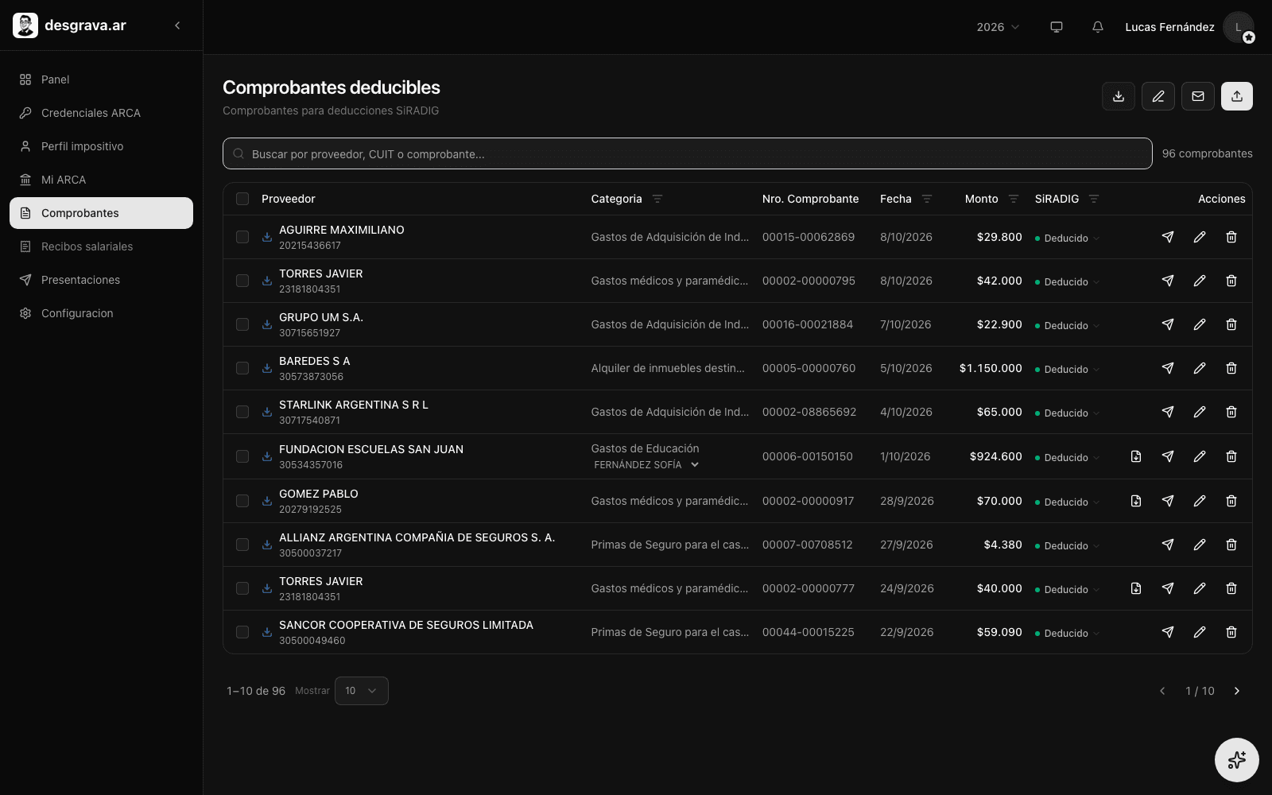Image resolution: width=1272 pixels, height=795 pixels.
Task: Check the GOMEZ PABLO row checkbox
Action: (x=242, y=501)
